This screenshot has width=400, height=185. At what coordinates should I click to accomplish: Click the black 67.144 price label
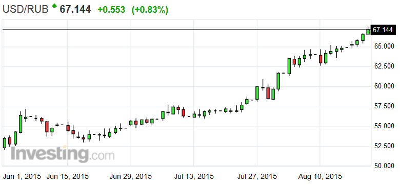pos(383,30)
